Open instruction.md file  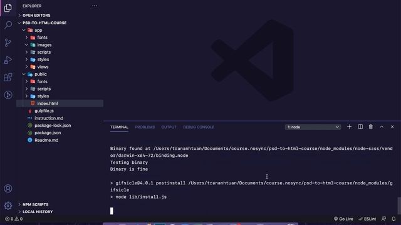click(49, 118)
